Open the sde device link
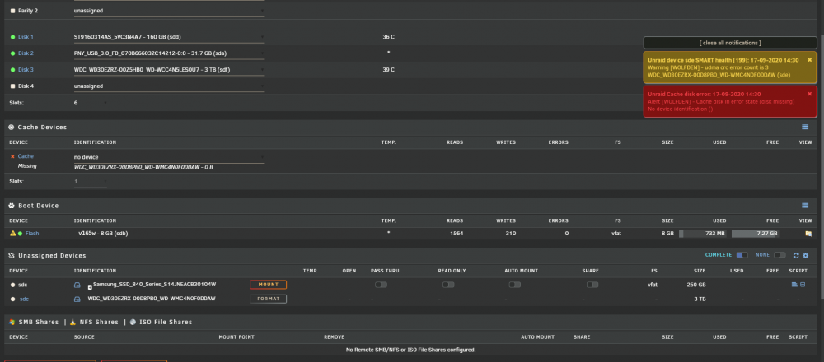Screen dimensions: 824x362 click(x=24, y=299)
